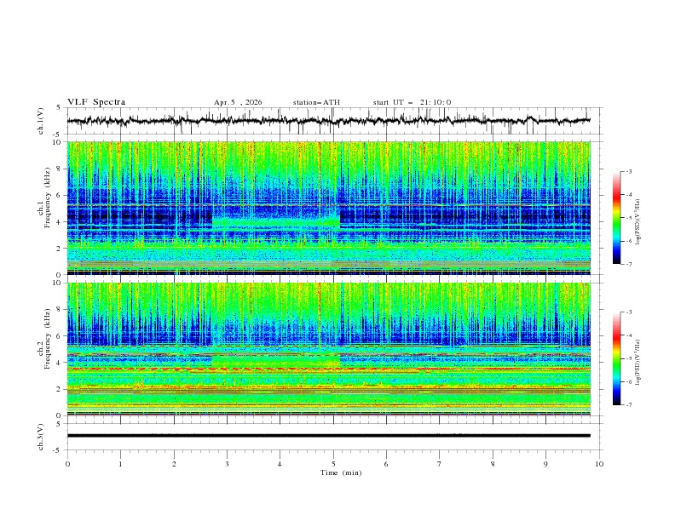Click the '-3' tick on ch.1 color bar
The height and width of the screenshot is (521, 675).
[x=629, y=171]
